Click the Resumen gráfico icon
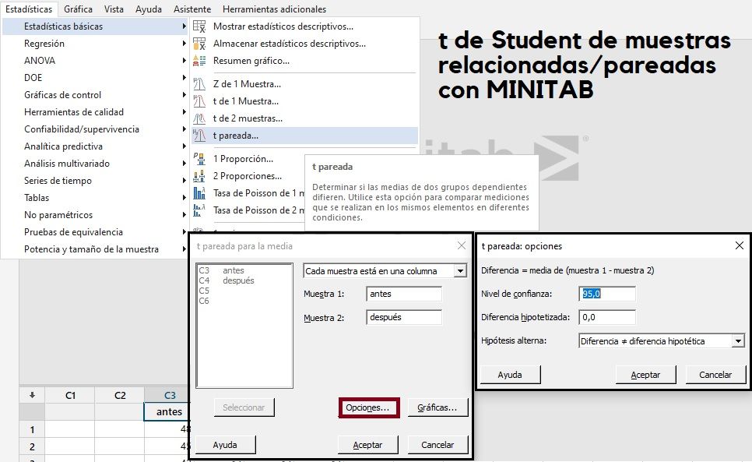 point(199,61)
